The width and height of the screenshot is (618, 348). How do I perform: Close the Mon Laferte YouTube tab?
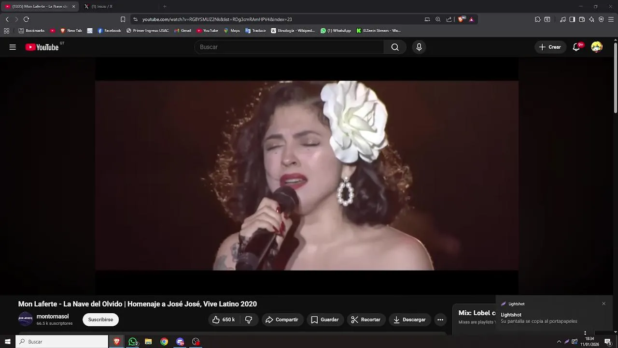[x=73, y=6]
